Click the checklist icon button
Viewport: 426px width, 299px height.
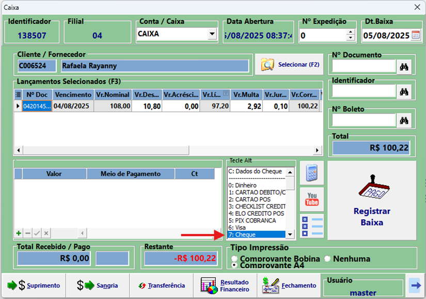[x=311, y=226]
